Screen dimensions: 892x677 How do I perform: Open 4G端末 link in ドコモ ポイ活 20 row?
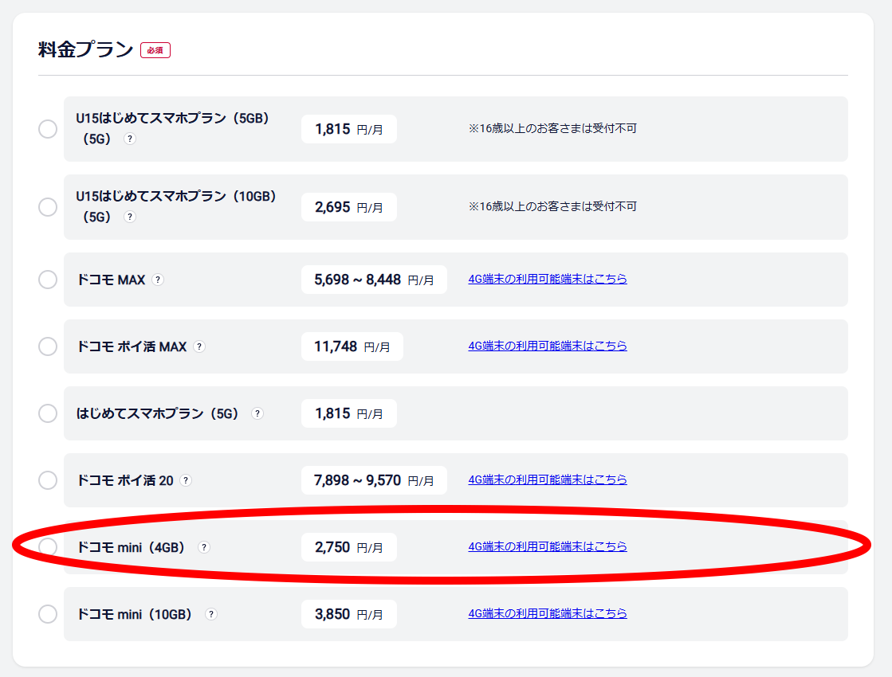[x=548, y=479]
